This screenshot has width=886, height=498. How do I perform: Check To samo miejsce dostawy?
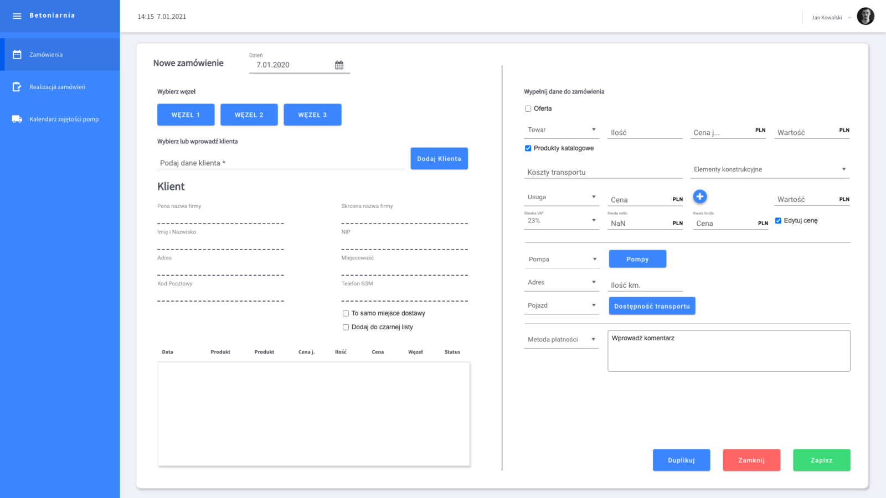click(346, 313)
